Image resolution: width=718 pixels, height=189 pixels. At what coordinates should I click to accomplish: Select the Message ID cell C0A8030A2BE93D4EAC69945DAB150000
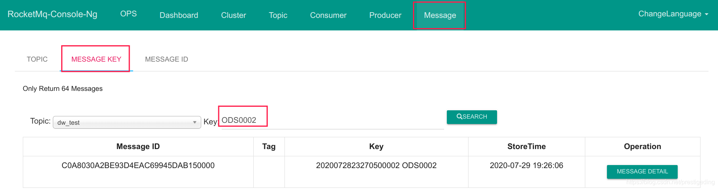[x=138, y=165]
